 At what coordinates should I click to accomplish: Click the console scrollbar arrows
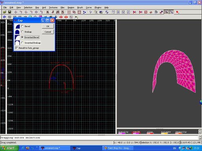click(x=200, y=138)
